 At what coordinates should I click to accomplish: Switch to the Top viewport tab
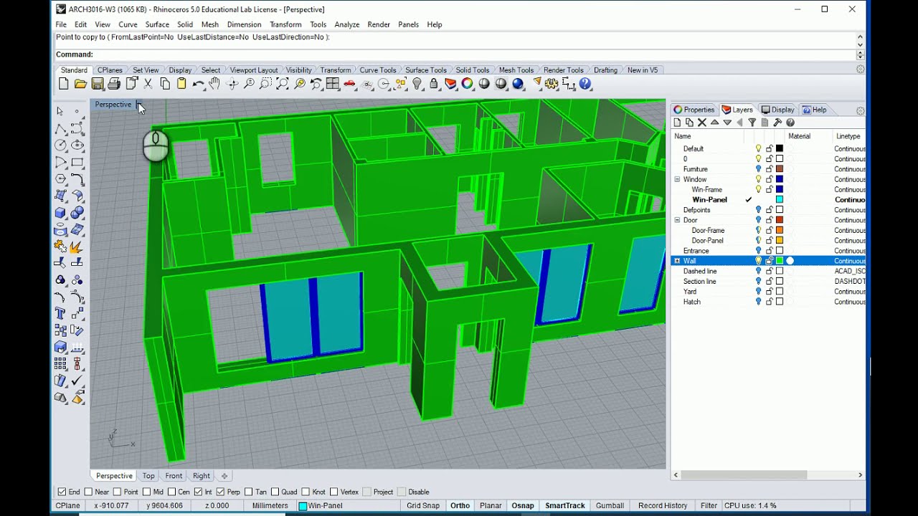click(148, 476)
